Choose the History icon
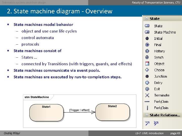The height and width of the screenshot is (136, 182). pos(147,51)
